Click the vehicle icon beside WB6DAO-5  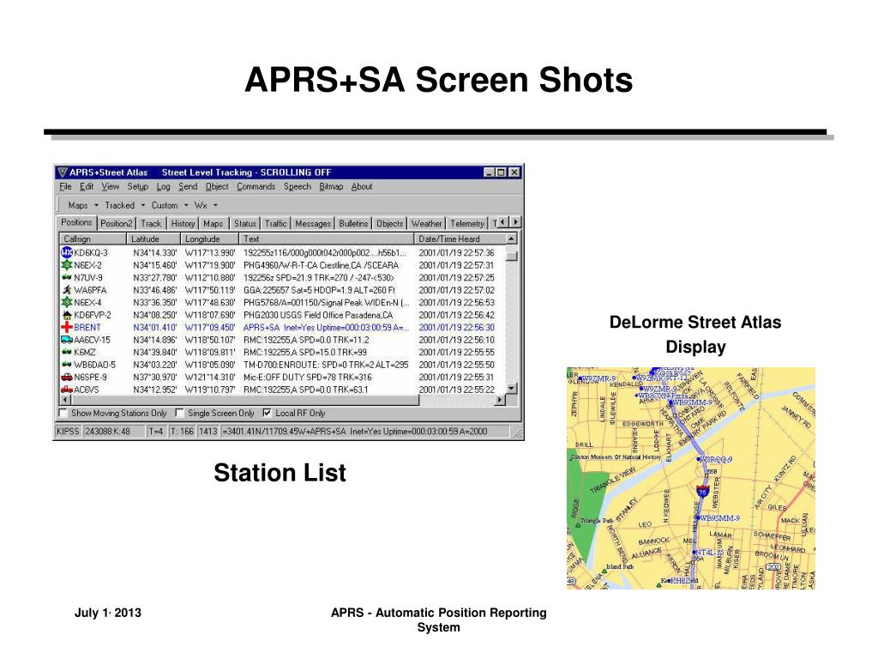tap(67, 364)
